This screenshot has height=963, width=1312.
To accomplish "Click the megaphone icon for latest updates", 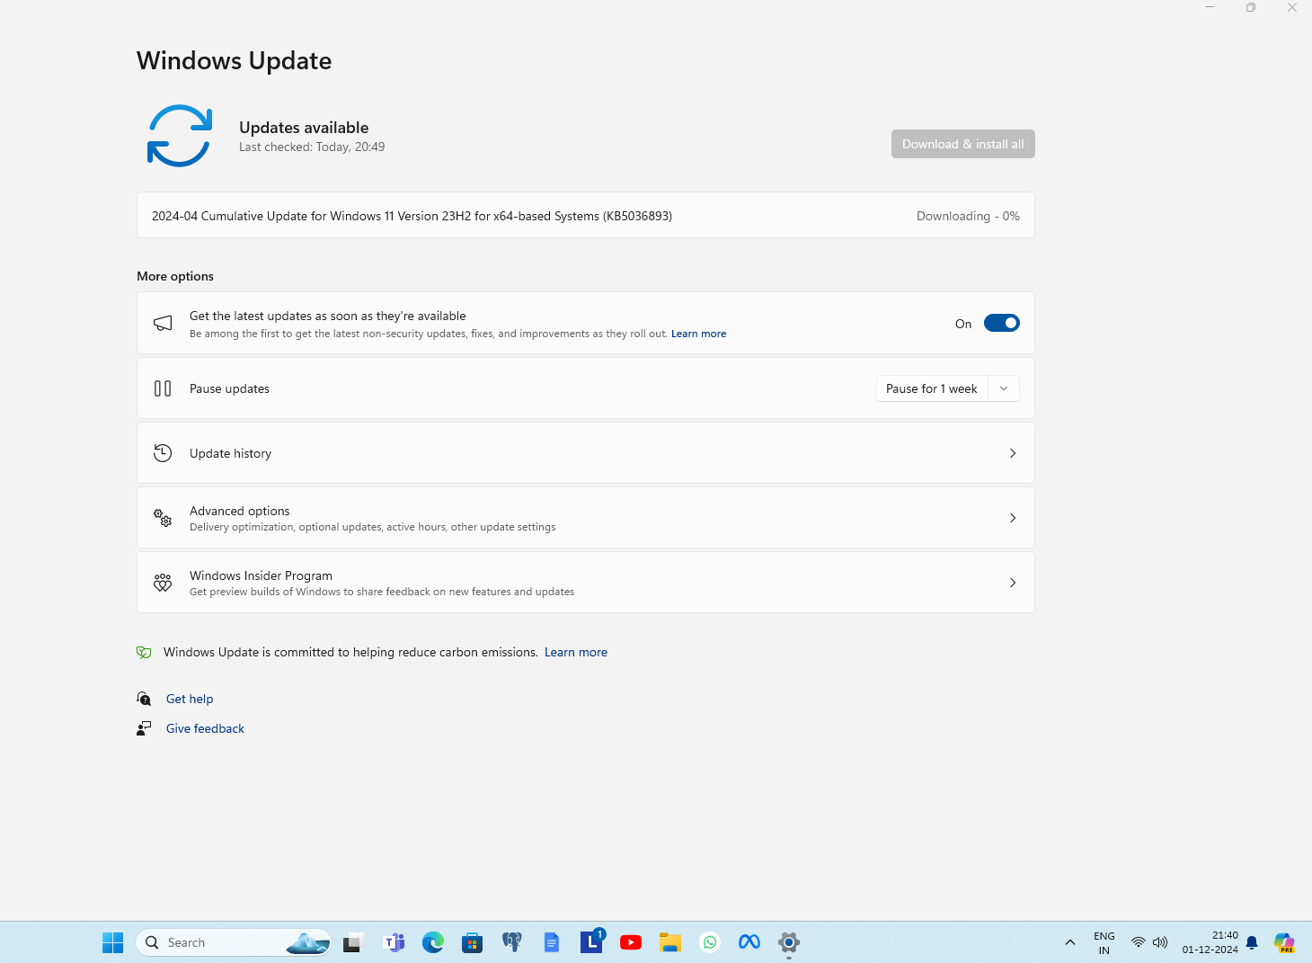I will point(163,323).
